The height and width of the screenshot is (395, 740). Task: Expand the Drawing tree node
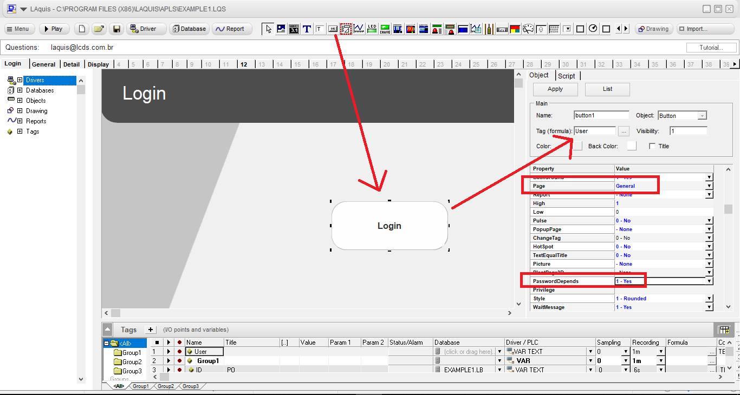pos(20,111)
